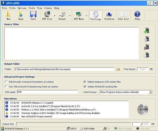Select 'AVStoDVD Release 2.7.1 loaded!' log line
The height and width of the screenshot is (131, 158).
[37, 103]
